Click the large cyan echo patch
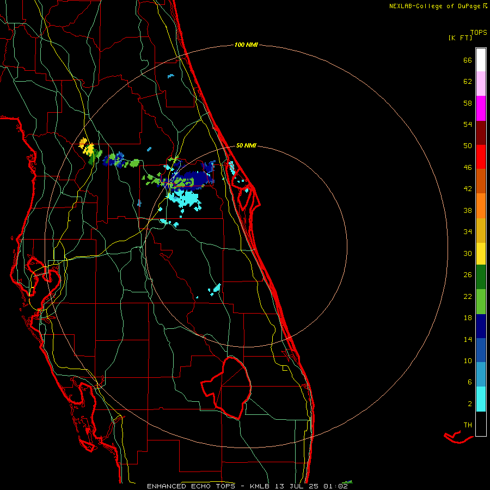Screen dimensions: 490x490 tap(185, 199)
